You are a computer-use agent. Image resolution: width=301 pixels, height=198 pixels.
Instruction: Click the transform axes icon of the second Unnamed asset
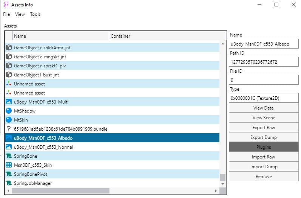9,93
